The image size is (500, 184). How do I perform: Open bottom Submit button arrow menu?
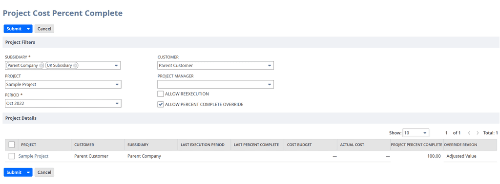point(28,172)
